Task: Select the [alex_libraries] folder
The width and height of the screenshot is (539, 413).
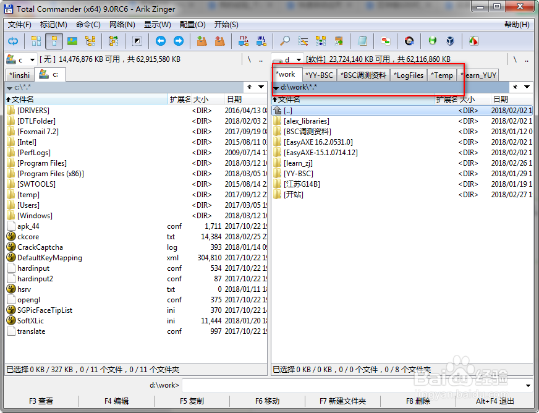Action: pyautogui.click(x=307, y=121)
